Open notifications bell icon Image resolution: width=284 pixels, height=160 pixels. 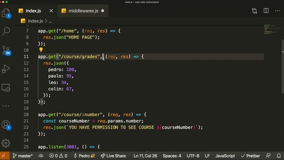pos(279,156)
